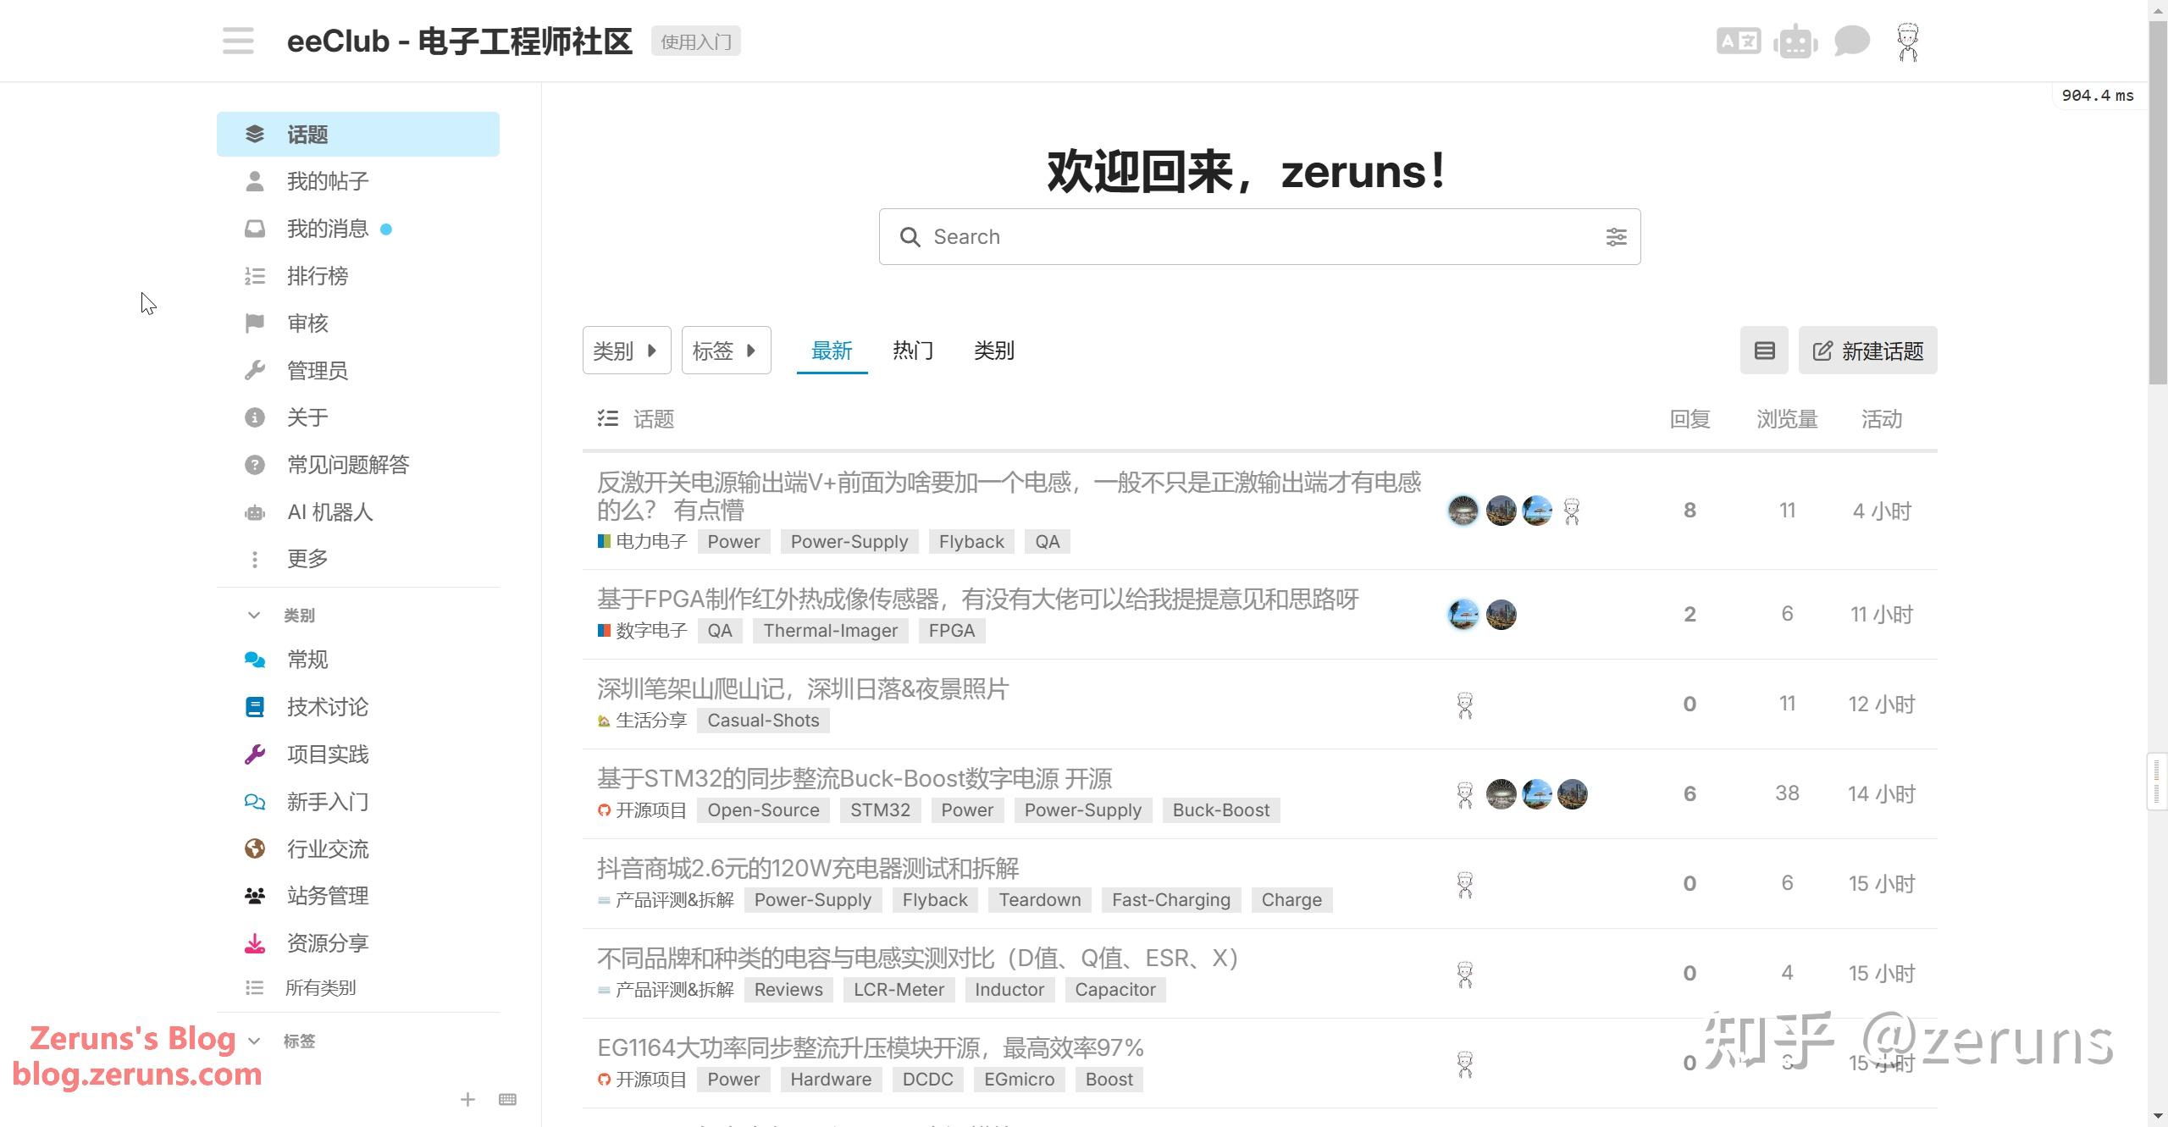The width and height of the screenshot is (2168, 1127).
Task: Open the 使用入门 button next to the site title
Action: (695, 41)
